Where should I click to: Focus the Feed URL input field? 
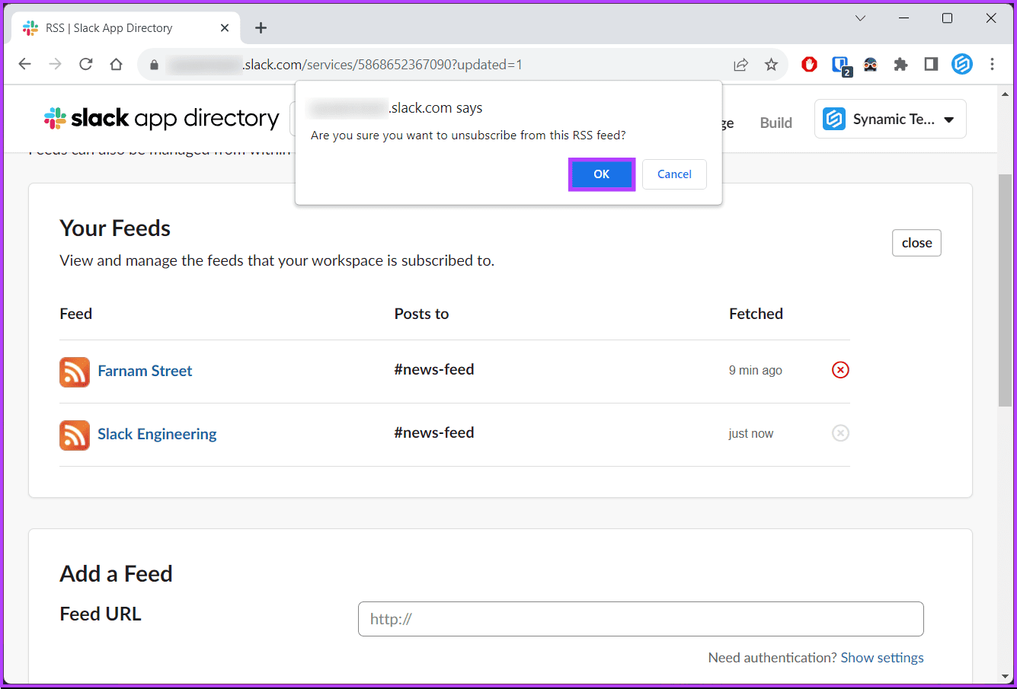[640, 619]
